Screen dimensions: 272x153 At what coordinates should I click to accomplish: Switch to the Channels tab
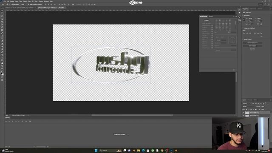click(x=250, y=100)
